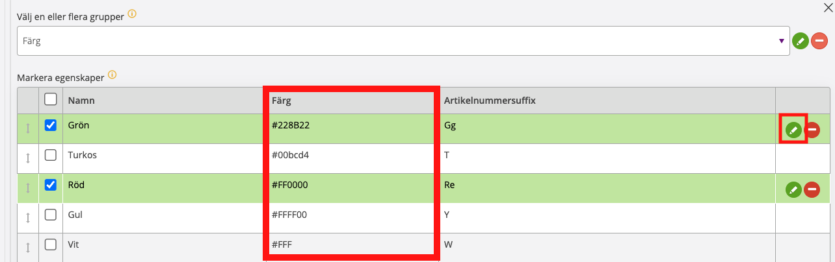Viewport: 835px width, 262px height.
Task: Edit the Grön property row
Action: [793, 130]
